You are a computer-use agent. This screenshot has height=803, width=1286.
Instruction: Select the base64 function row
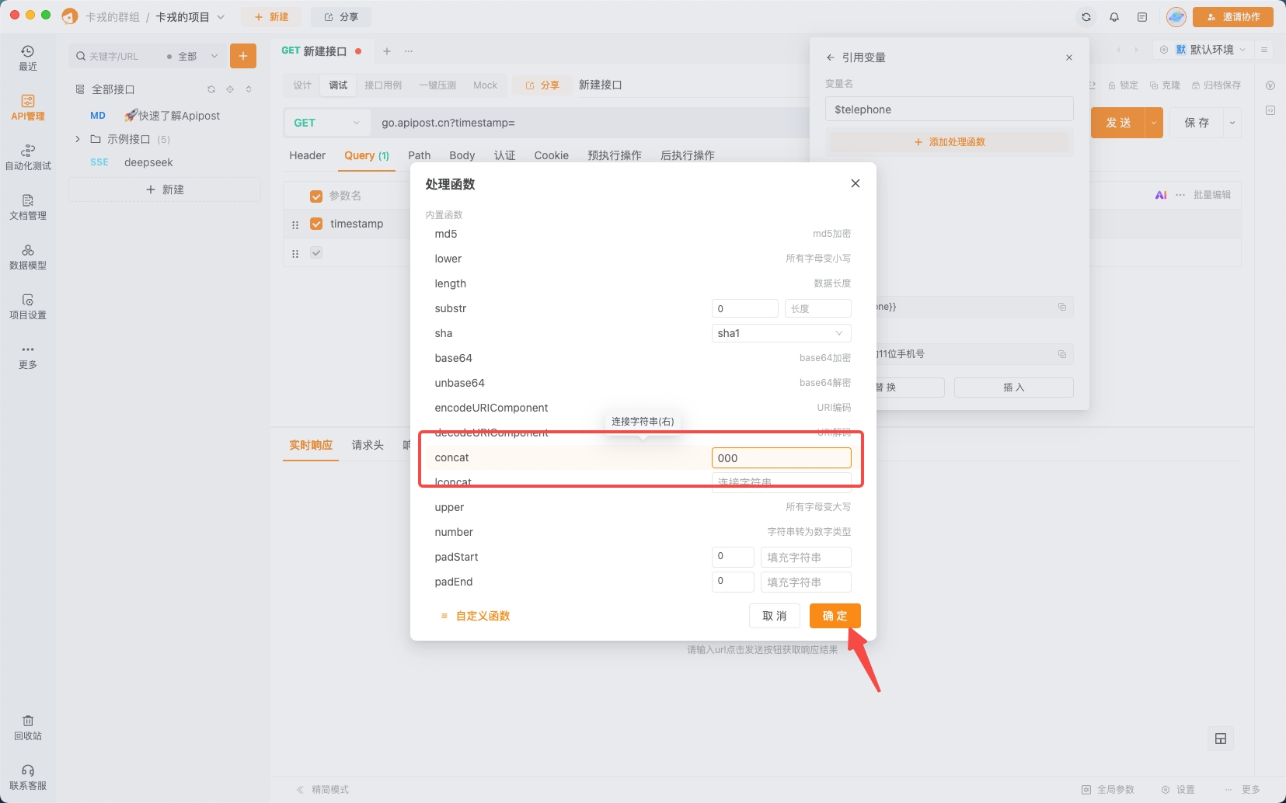pyautogui.click(x=643, y=358)
